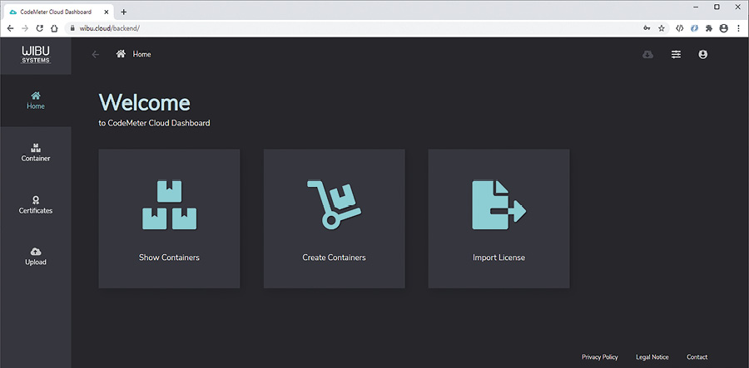Open the browser profile avatar icon
This screenshot has width=749, height=368.
click(x=724, y=28)
